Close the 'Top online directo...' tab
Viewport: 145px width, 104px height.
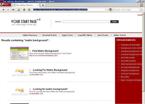38,5
